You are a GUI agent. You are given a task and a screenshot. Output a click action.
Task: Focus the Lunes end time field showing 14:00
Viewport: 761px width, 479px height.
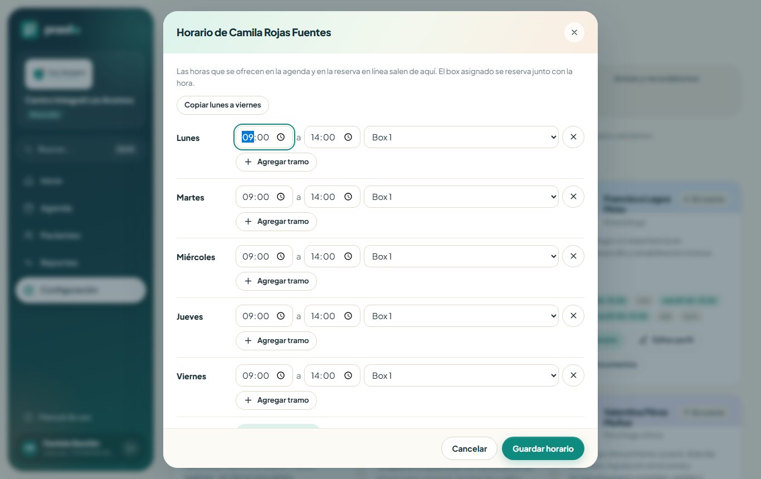click(x=332, y=137)
